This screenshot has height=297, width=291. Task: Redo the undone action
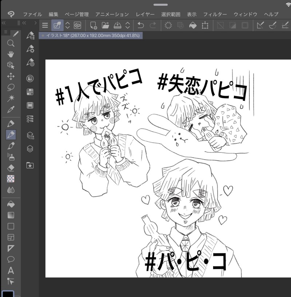pos(153,25)
